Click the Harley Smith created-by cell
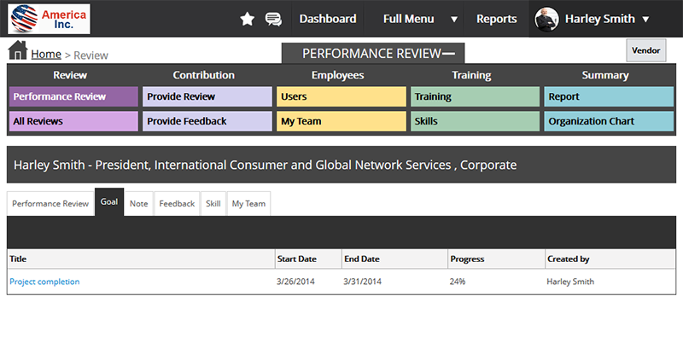Image resolution: width=683 pixels, height=337 pixels. point(570,282)
